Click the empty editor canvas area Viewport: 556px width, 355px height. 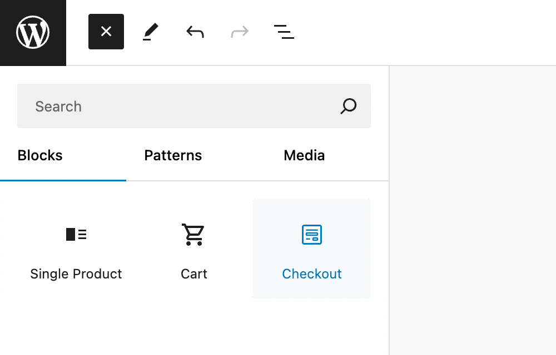click(473, 211)
